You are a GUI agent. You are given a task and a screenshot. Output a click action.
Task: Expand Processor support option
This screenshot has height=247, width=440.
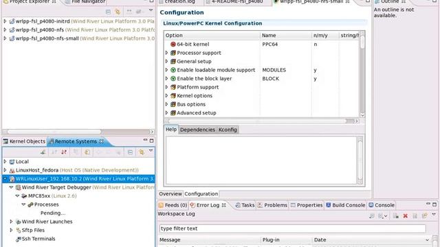coord(166,53)
